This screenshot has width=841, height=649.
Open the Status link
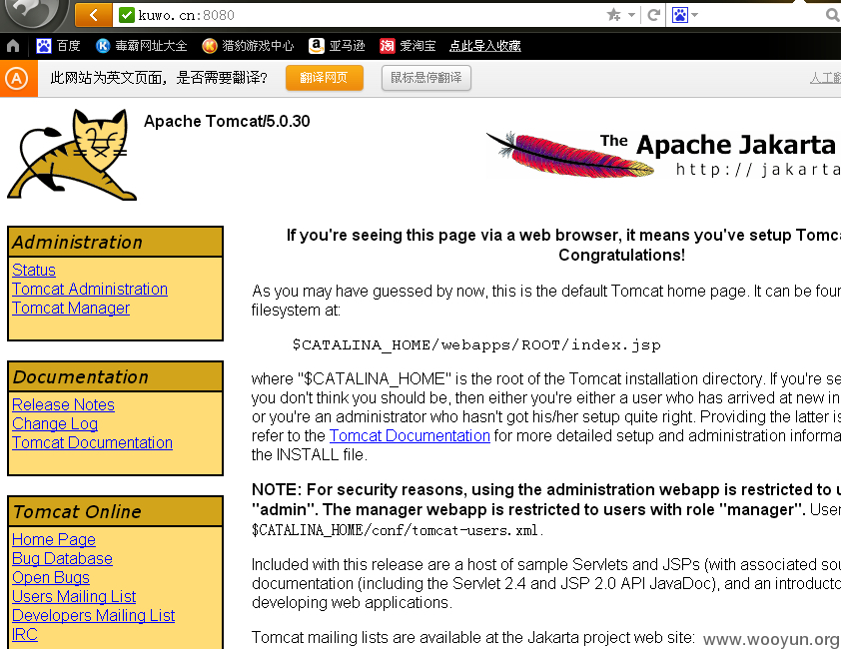[x=34, y=270]
